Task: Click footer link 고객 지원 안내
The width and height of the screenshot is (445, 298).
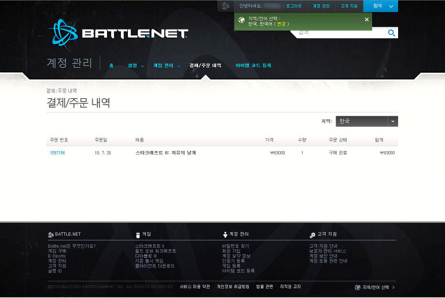Action: (323, 246)
